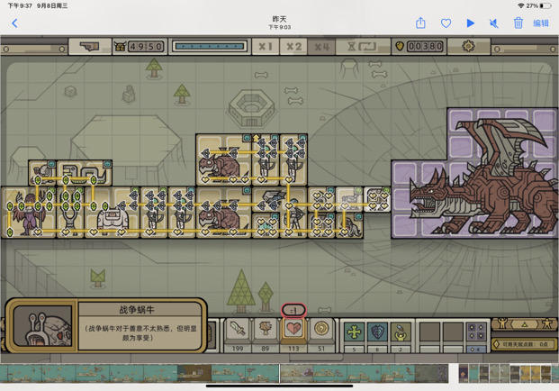Favorite this video with the heart icon
Screen dimensions: 559x391
point(446,23)
